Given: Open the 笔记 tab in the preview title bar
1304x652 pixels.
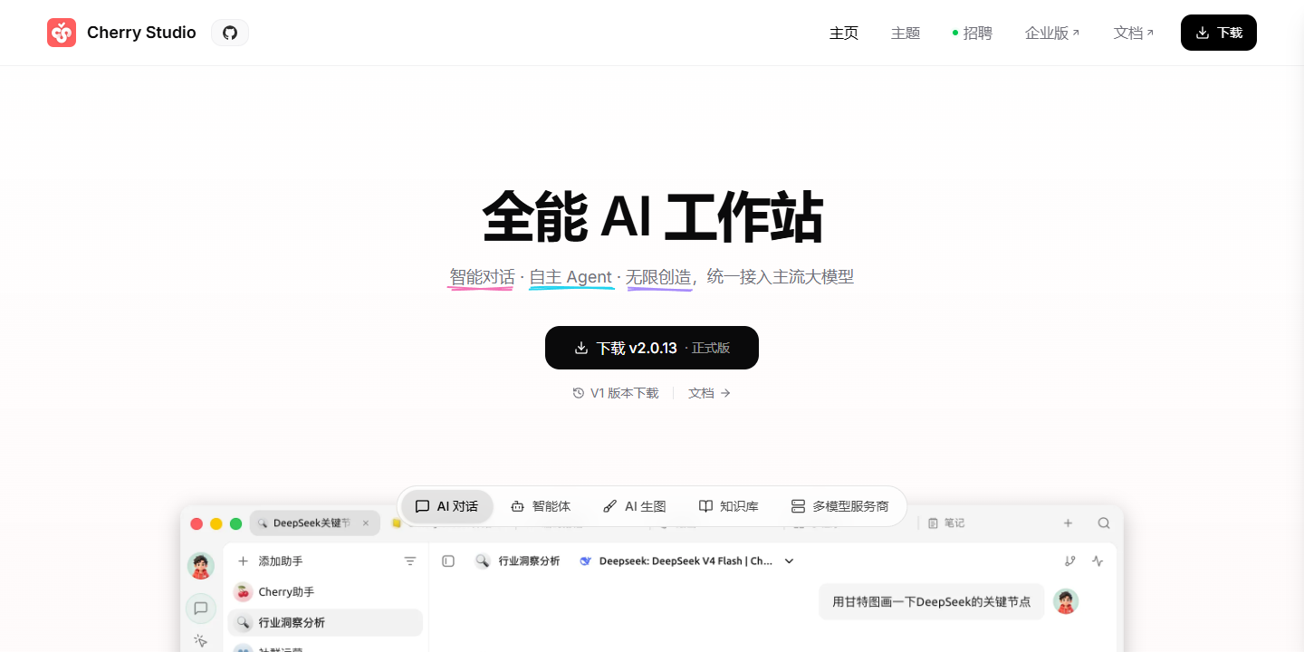Looking at the screenshot, I should (x=946, y=523).
